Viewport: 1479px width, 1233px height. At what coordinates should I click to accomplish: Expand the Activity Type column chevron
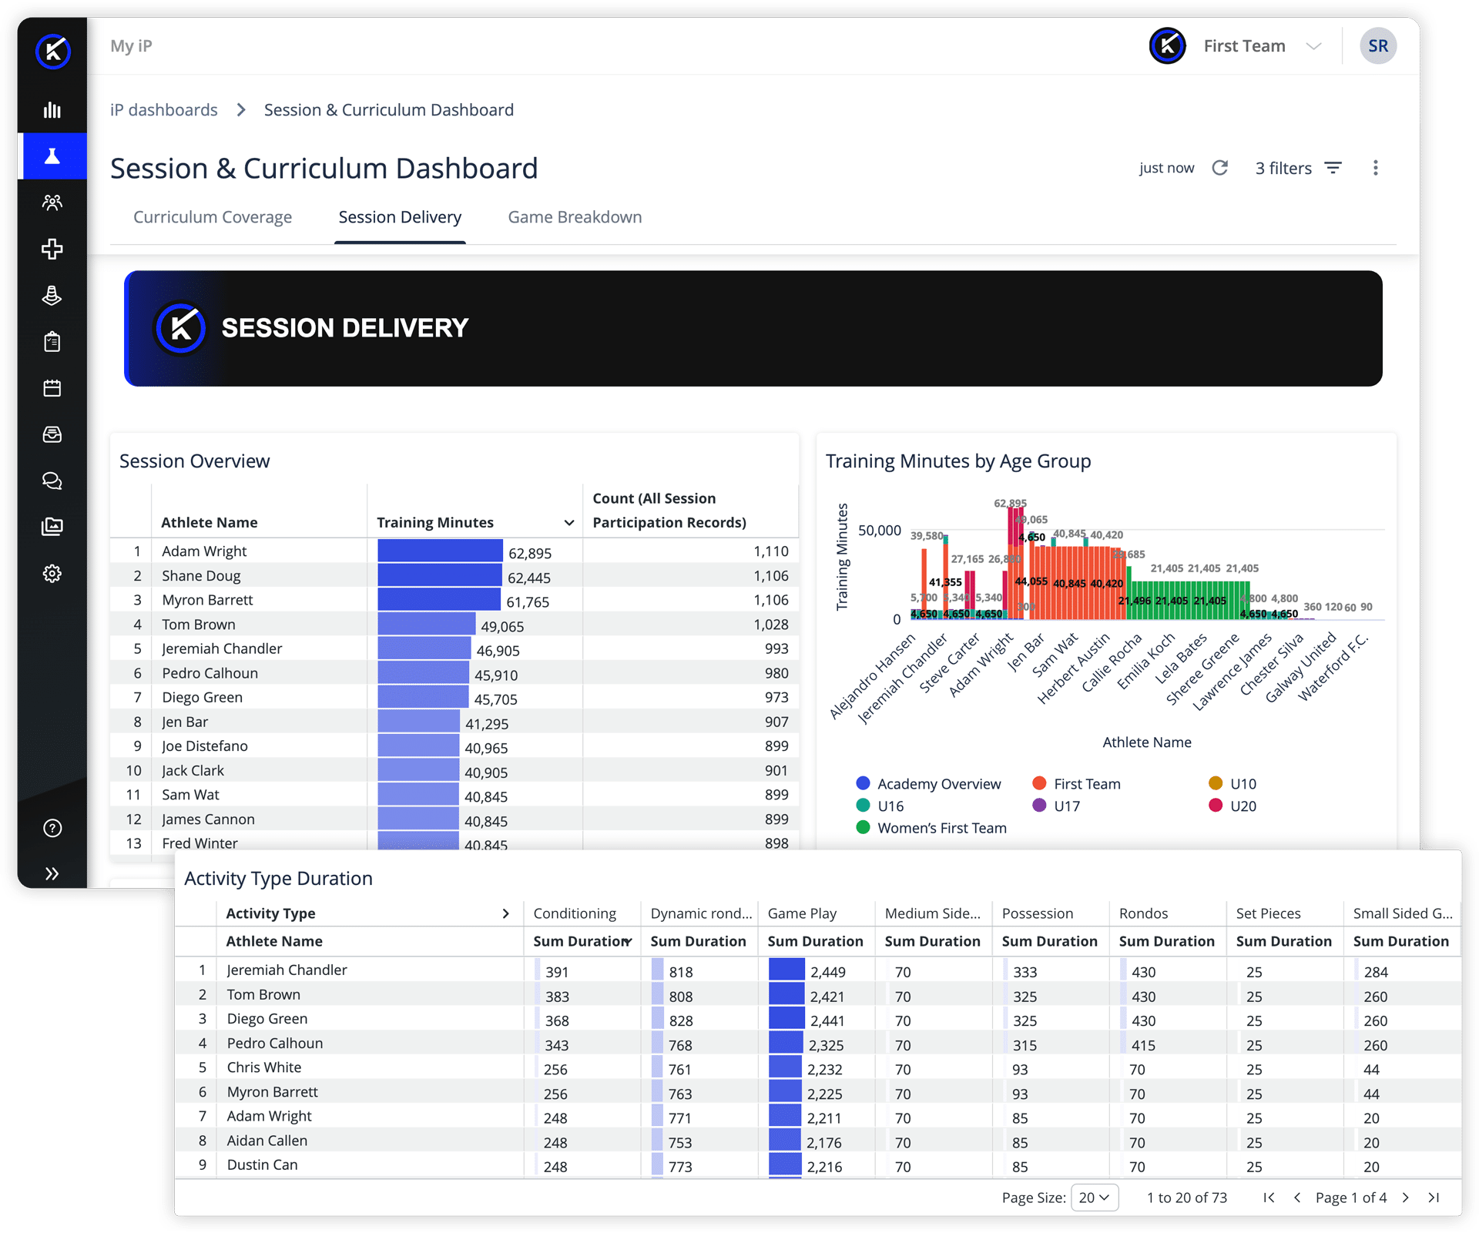click(x=505, y=913)
